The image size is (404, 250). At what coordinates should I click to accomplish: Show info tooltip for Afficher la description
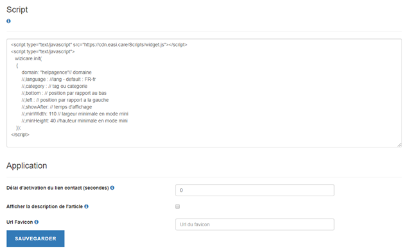pyautogui.click(x=86, y=206)
